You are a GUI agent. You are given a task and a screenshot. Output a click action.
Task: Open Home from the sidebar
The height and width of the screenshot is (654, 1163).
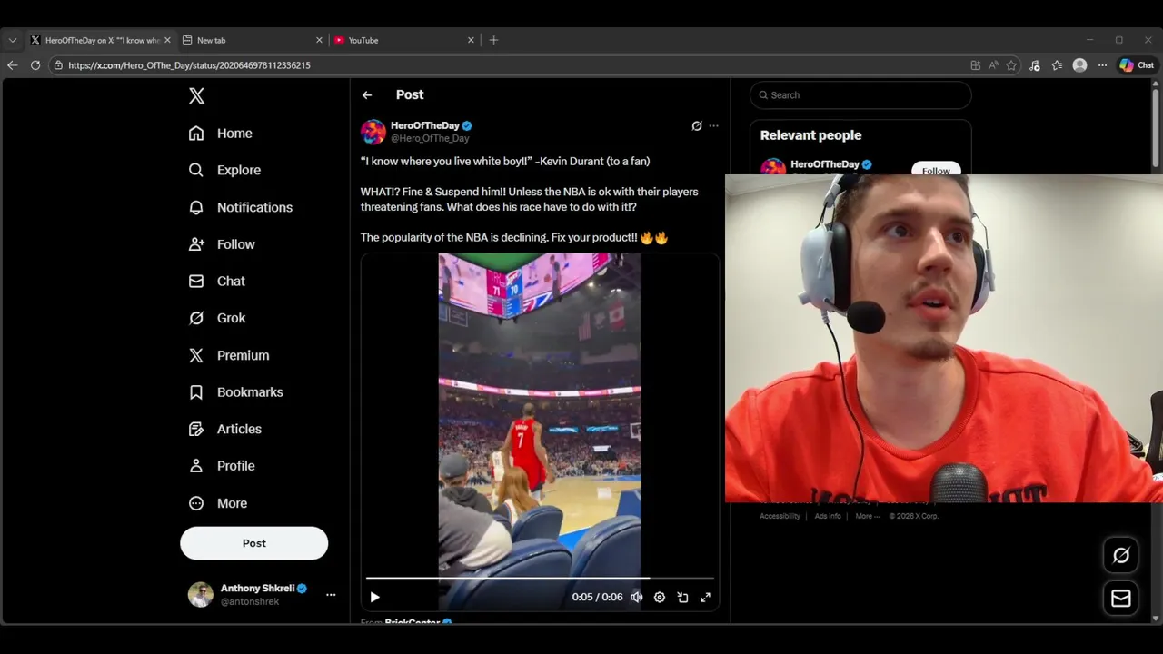221,134
